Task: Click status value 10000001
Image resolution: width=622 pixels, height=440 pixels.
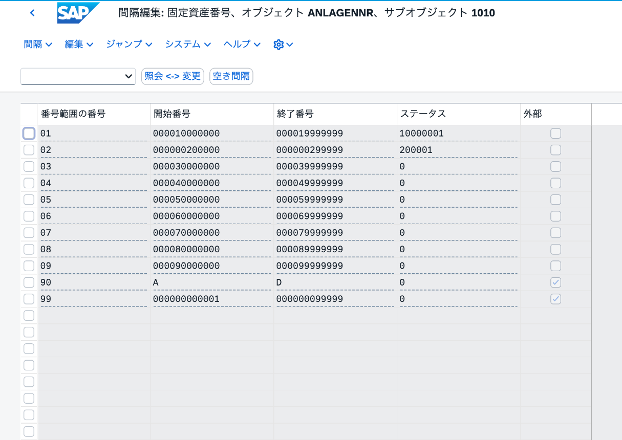Action: coord(459,134)
